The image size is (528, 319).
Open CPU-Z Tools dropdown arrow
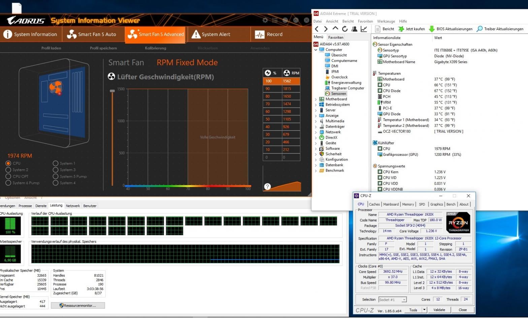coord(424,310)
